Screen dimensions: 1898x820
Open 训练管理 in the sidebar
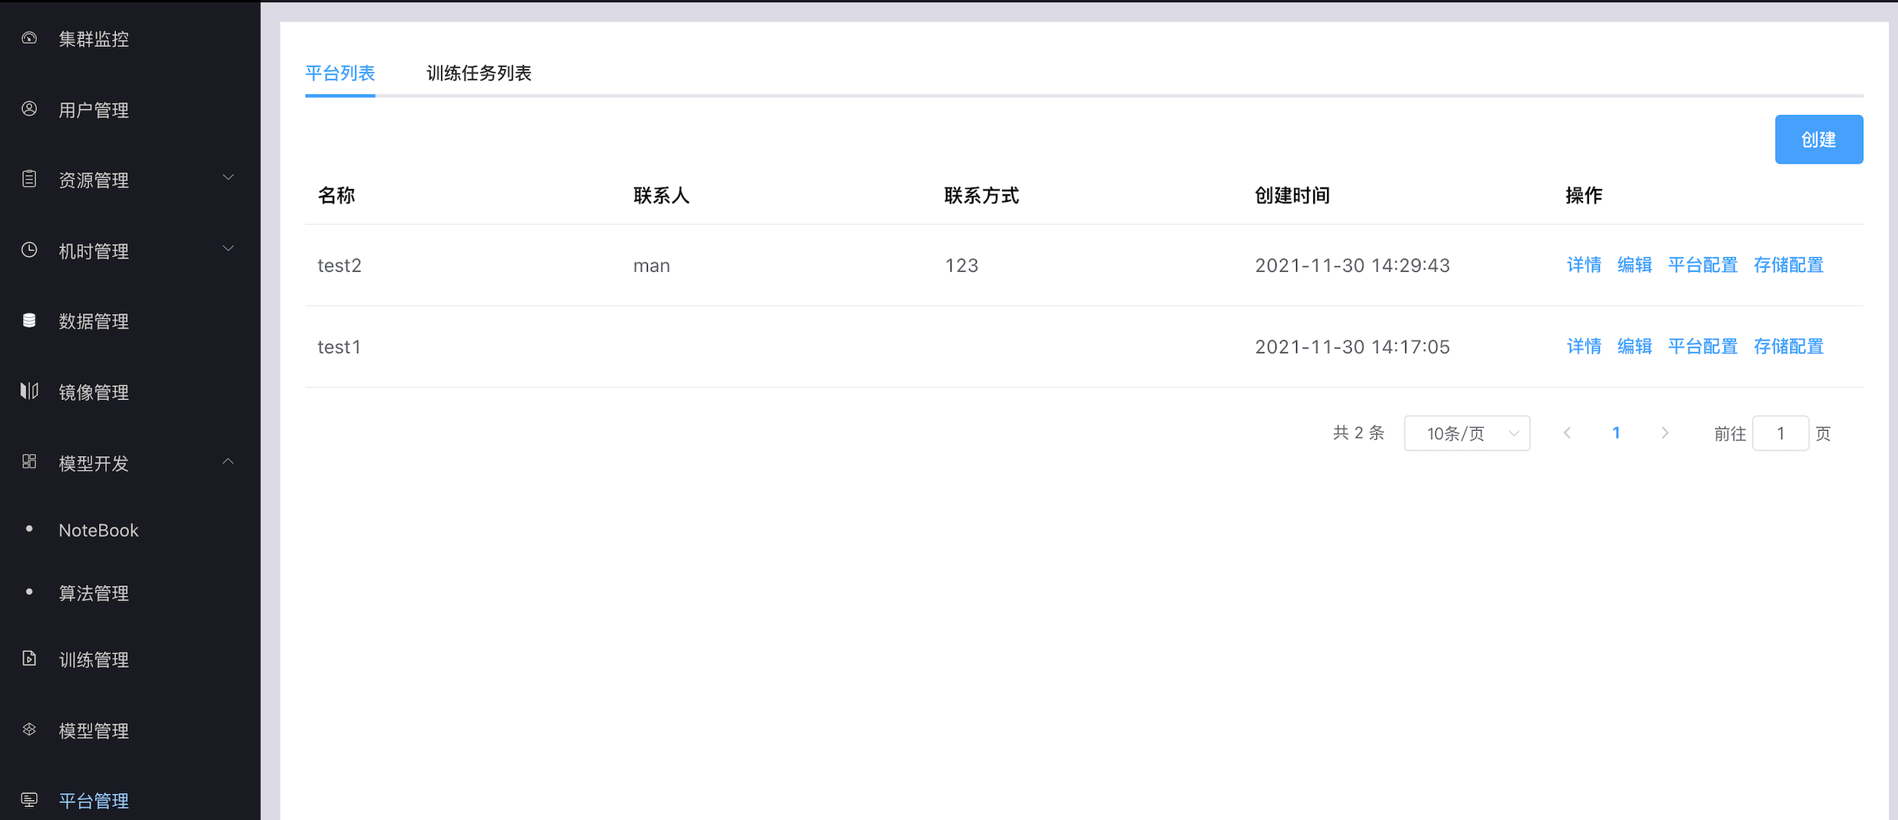pyautogui.click(x=94, y=660)
